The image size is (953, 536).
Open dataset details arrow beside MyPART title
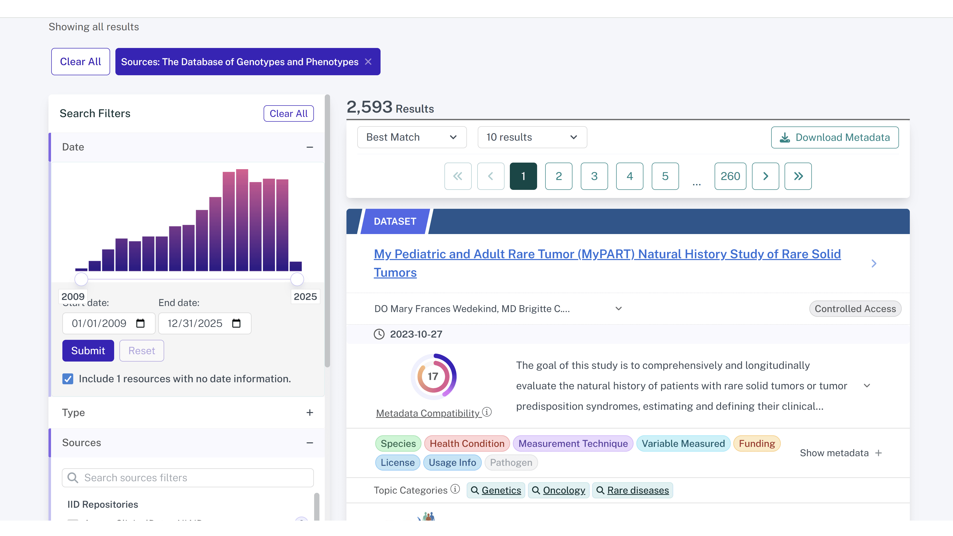click(x=874, y=263)
